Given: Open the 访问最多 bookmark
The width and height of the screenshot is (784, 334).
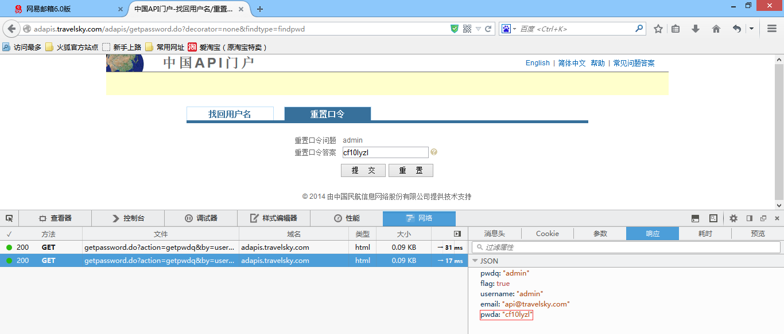Looking at the screenshot, I should (22, 48).
